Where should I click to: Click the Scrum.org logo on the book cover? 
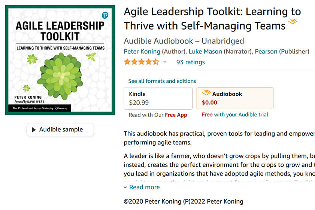coord(61,108)
